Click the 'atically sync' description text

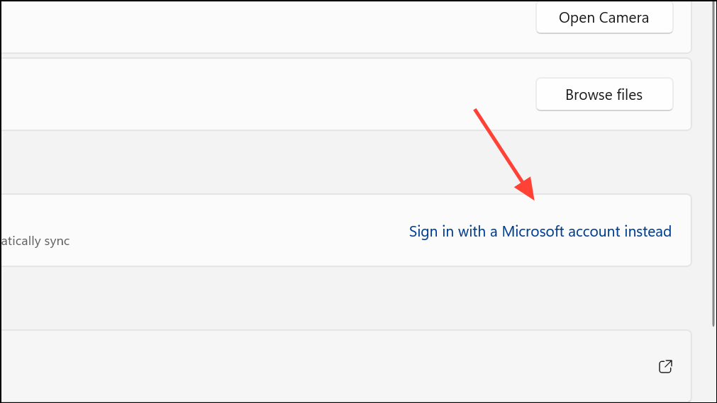[35, 241]
